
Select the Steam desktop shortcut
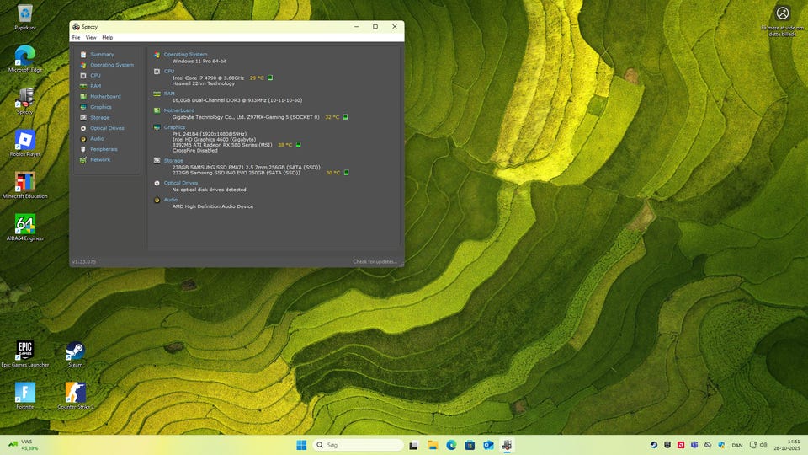pyautogui.click(x=75, y=351)
